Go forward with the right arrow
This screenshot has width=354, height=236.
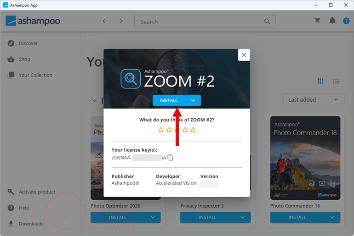coord(121,21)
